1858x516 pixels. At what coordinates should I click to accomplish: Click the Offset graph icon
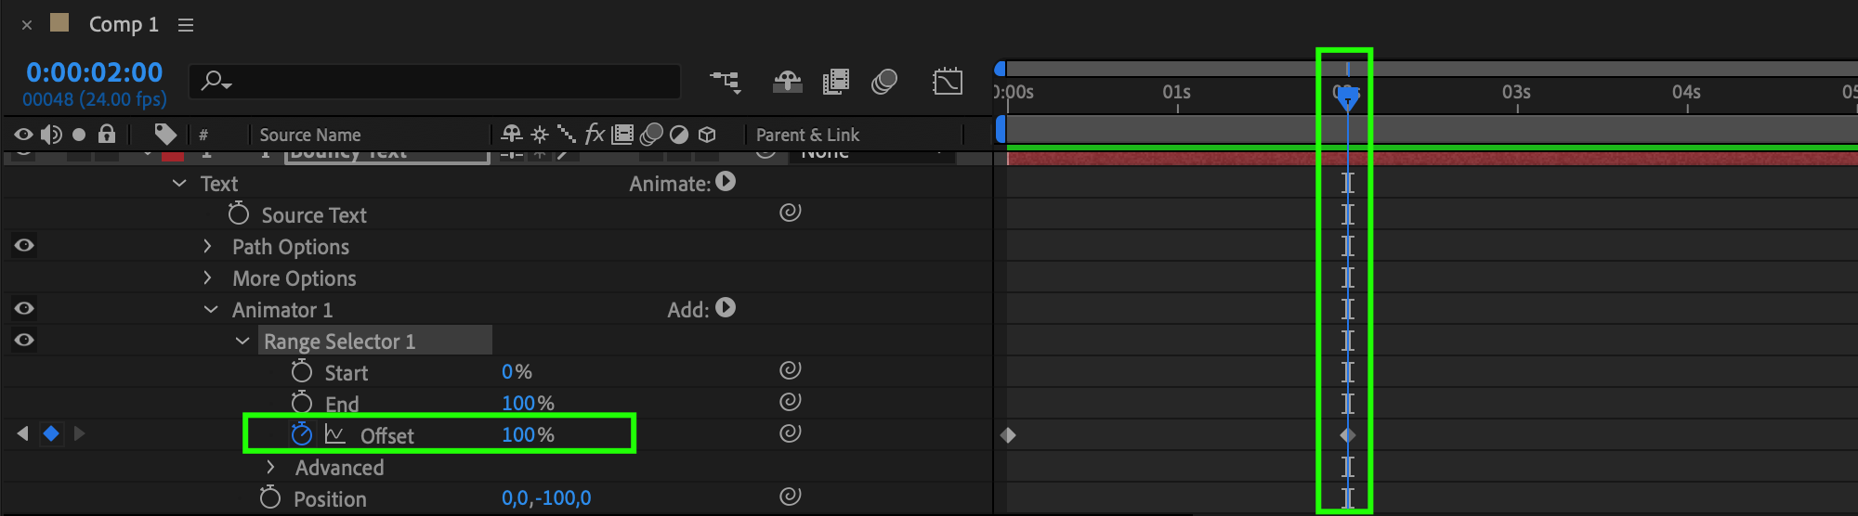[334, 434]
